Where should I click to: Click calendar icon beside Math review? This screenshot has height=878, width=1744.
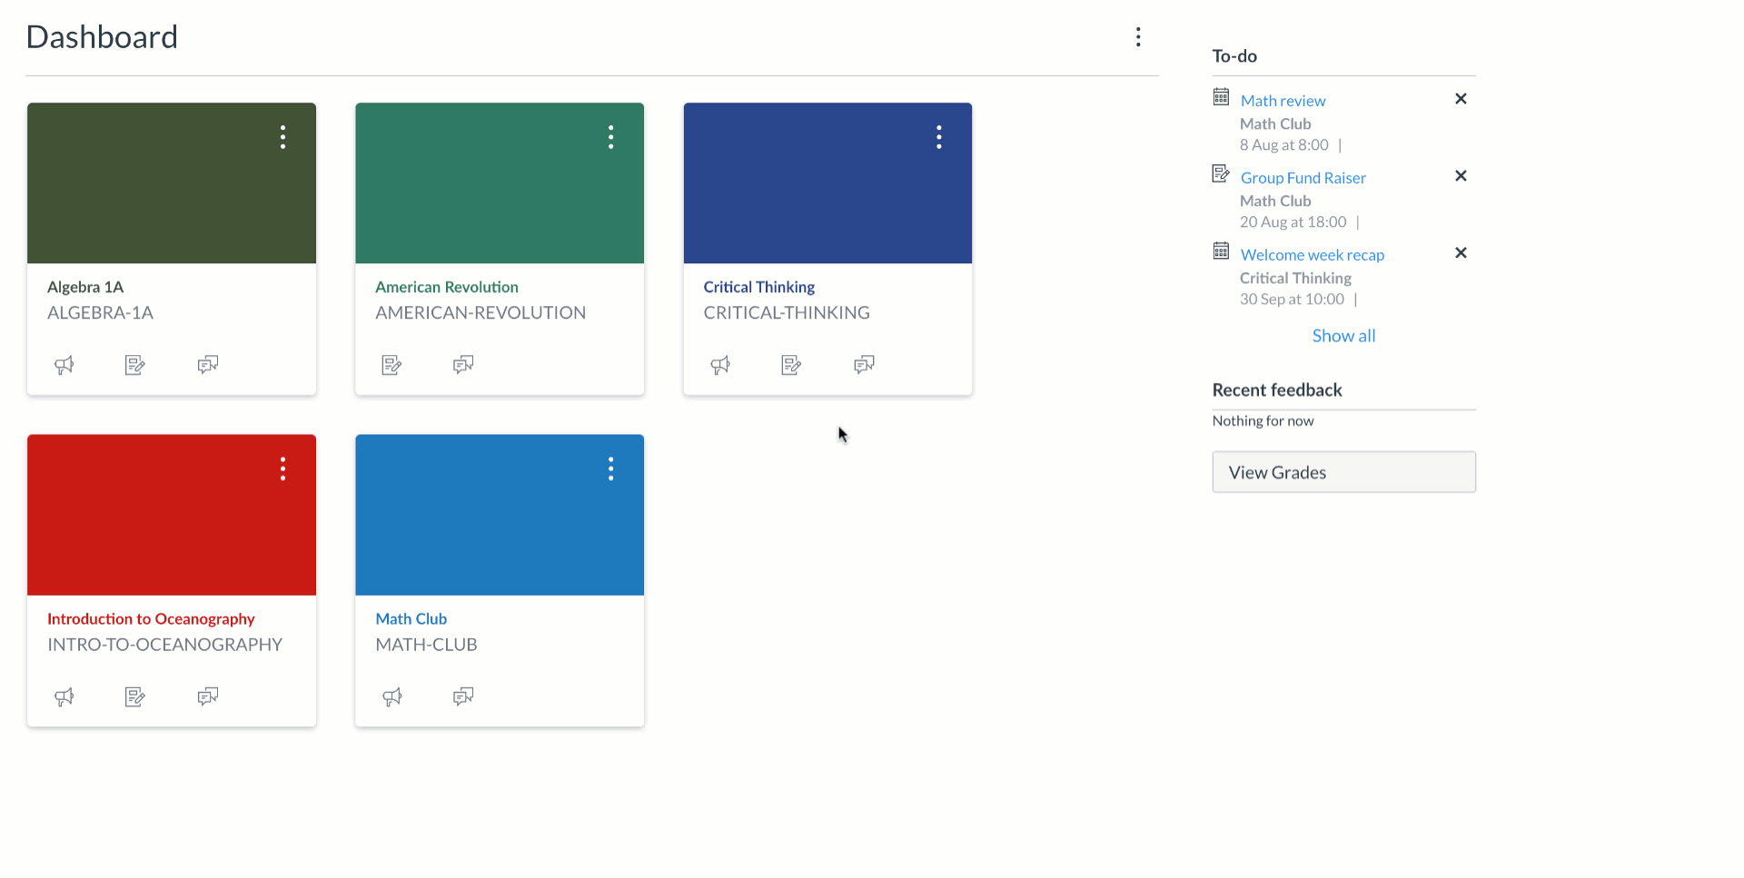tap(1221, 97)
